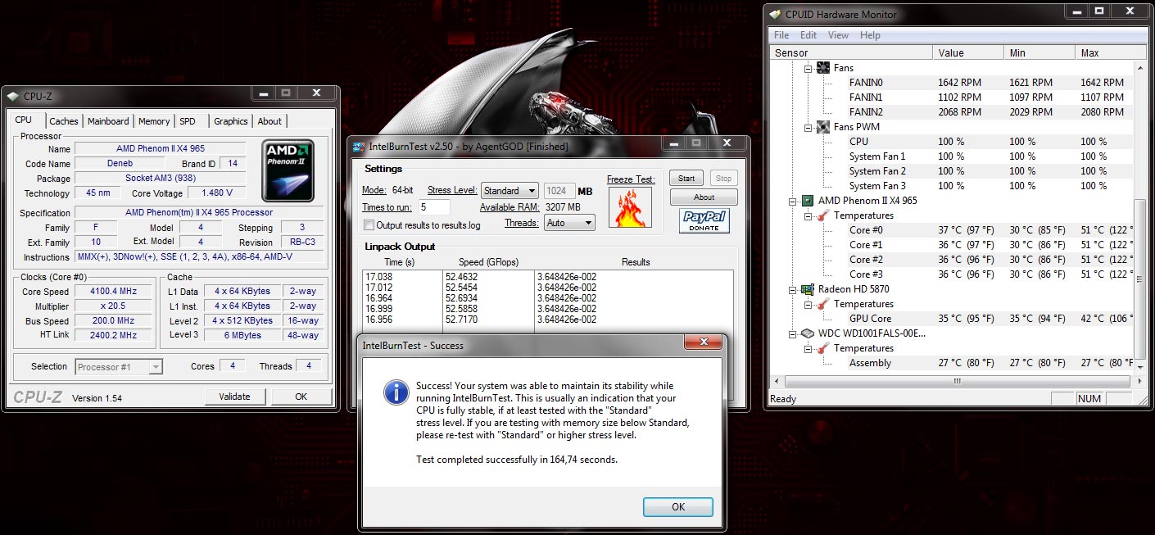
Task: Open the Graphics tab in CPU-Z
Action: click(x=231, y=121)
